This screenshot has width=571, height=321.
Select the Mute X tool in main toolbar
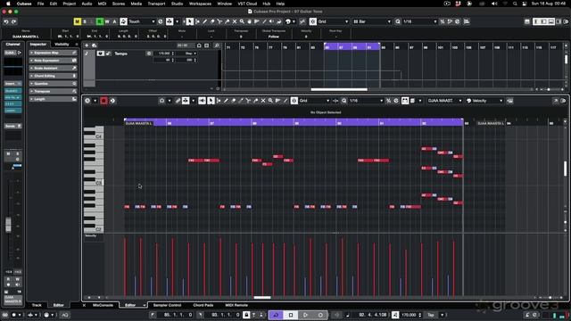click(235, 21)
